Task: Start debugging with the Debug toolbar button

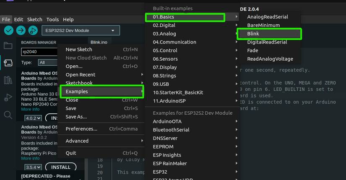Action: point(33,31)
